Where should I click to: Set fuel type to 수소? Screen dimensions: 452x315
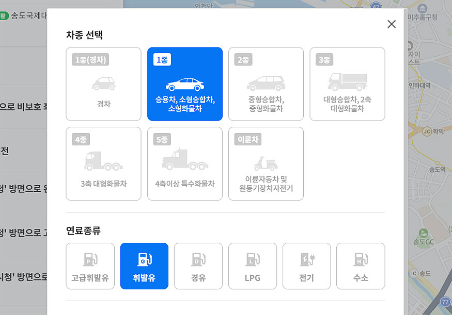coord(361,266)
